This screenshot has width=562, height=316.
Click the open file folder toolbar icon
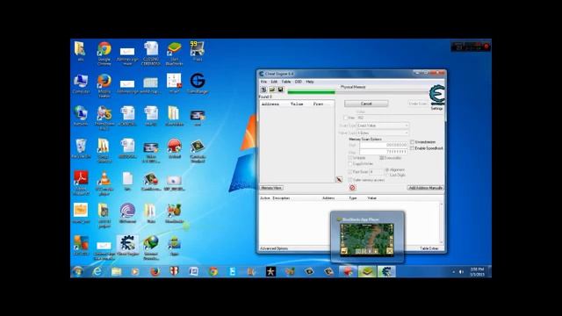click(x=272, y=90)
